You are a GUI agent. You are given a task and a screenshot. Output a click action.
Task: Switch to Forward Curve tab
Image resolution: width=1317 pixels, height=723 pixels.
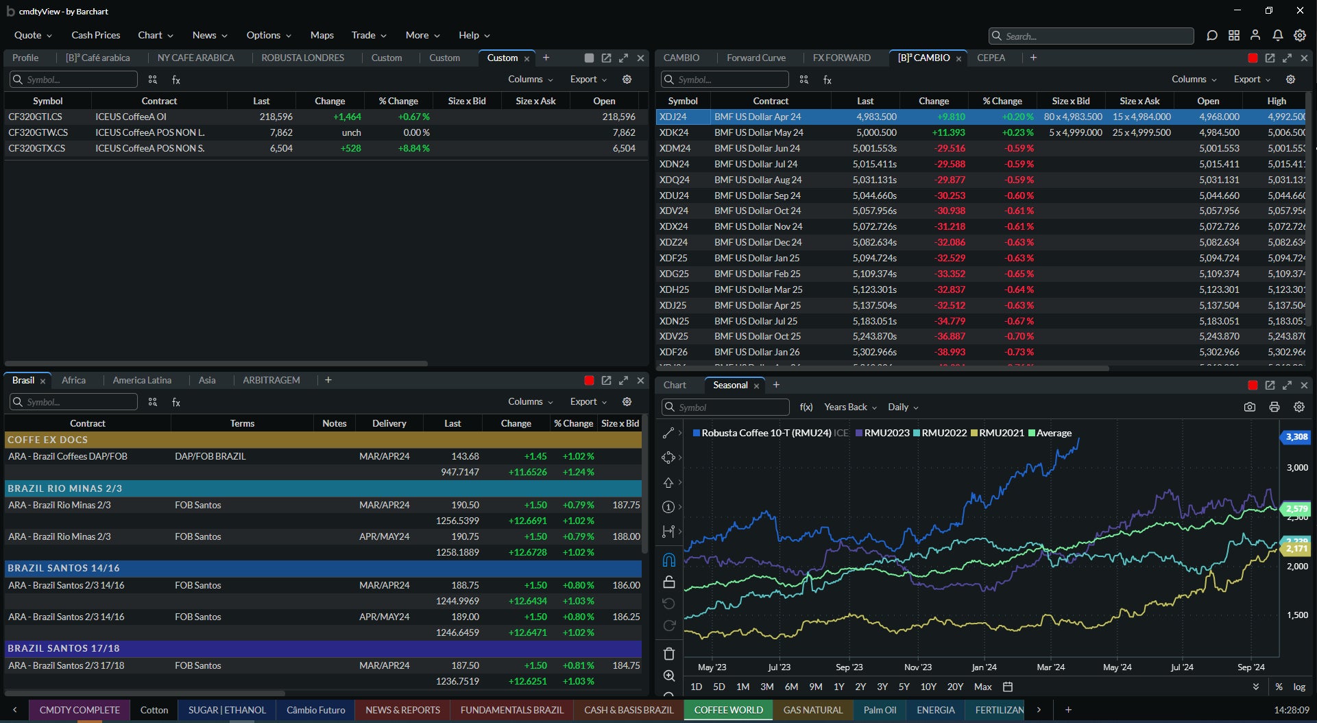(x=756, y=58)
